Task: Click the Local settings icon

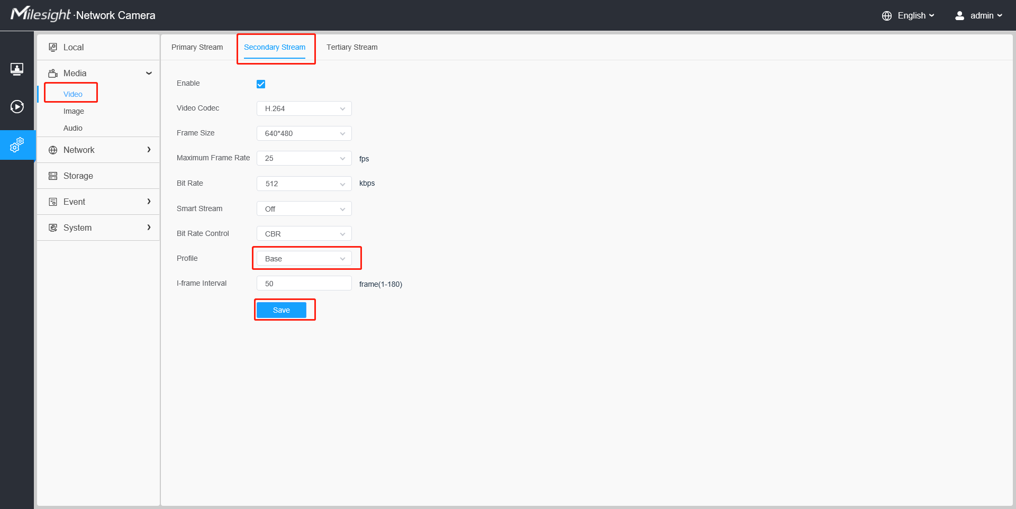Action: click(x=53, y=47)
